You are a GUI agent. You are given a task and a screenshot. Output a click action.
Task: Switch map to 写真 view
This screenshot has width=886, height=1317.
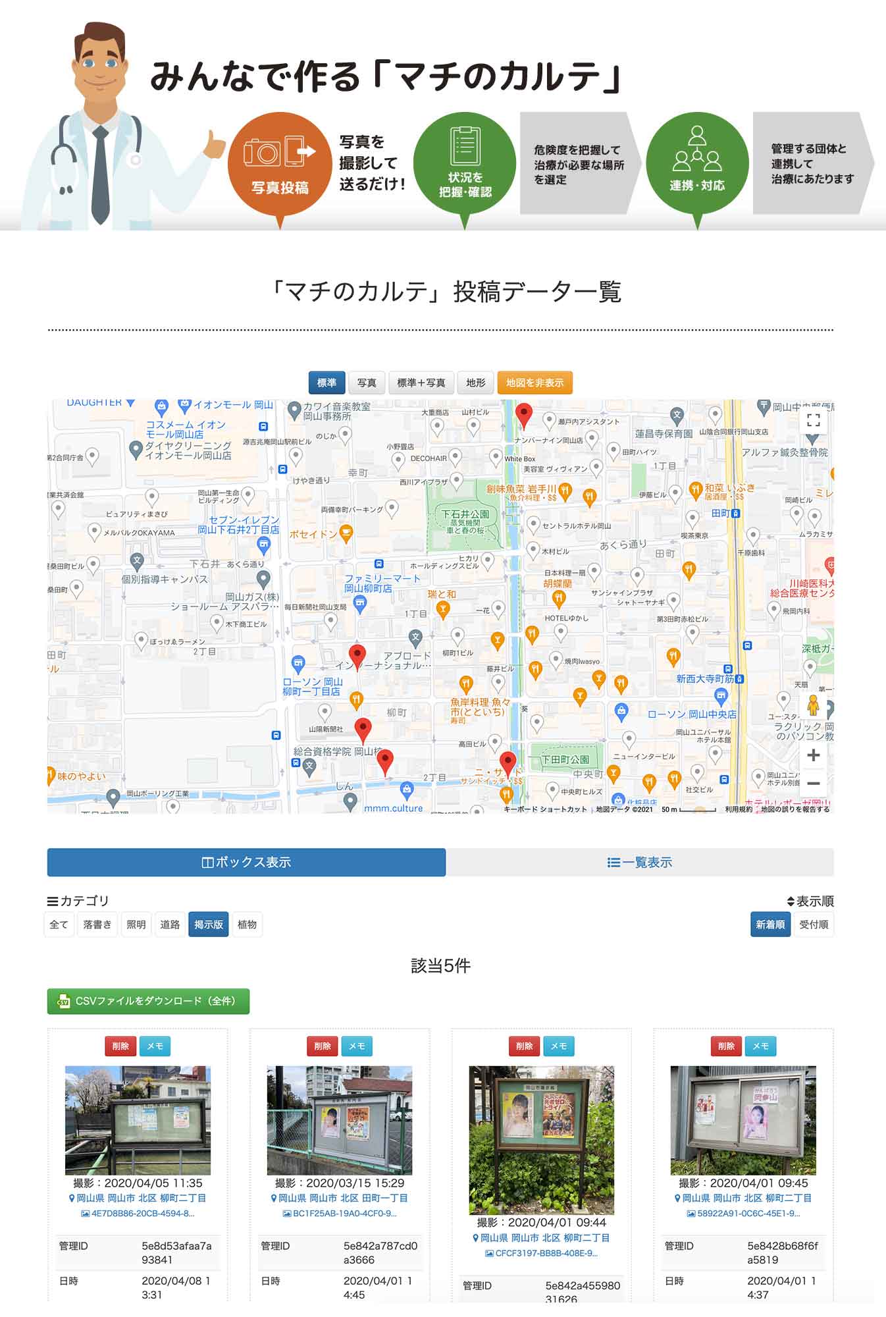(367, 383)
